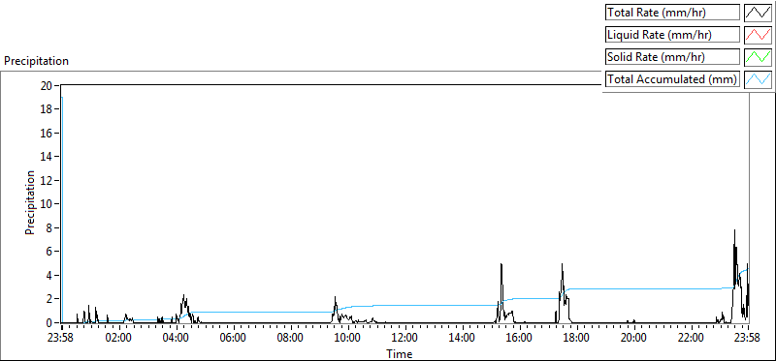Select the Solid Rate (mm/hr) legend label
Image resolution: width=776 pixels, height=361 pixels.
coord(672,57)
